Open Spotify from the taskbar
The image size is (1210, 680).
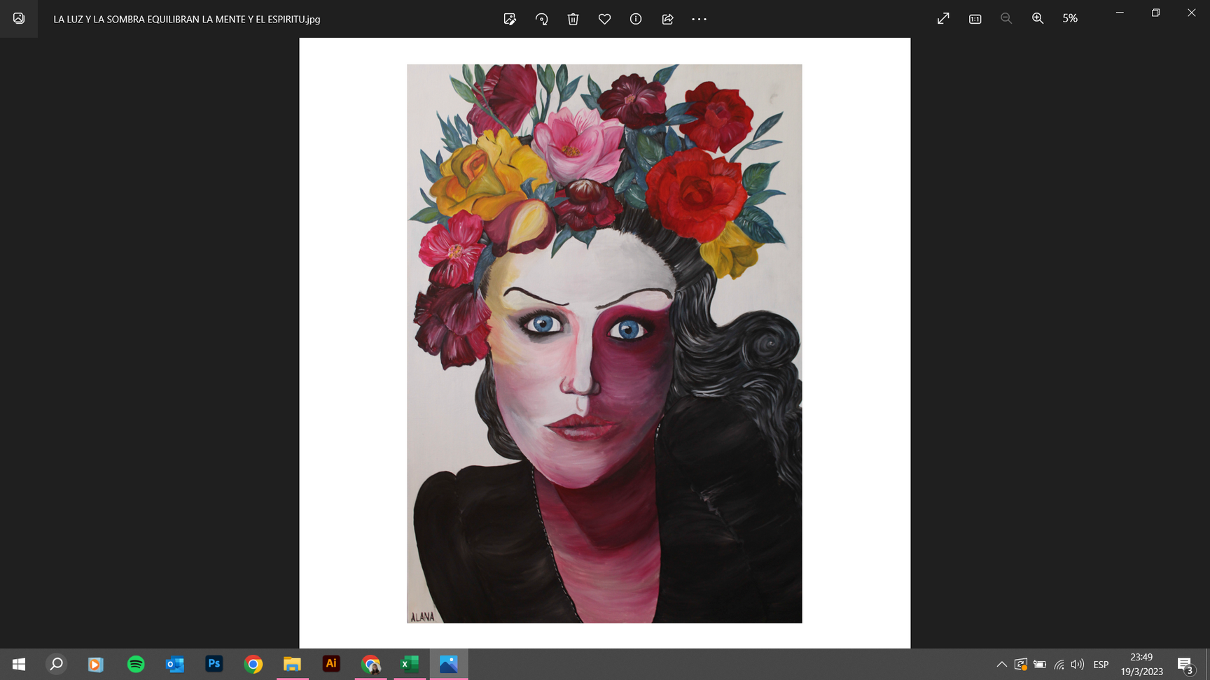click(136, 664)
